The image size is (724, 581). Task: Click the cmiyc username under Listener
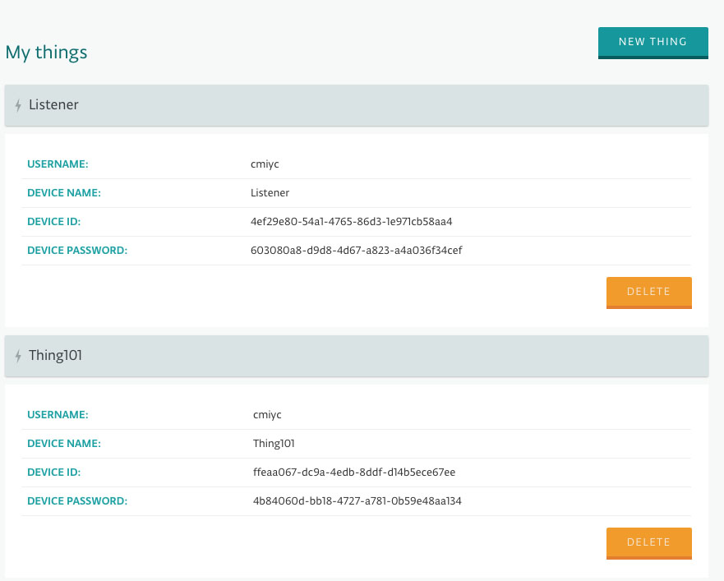[x=265, y=164]
